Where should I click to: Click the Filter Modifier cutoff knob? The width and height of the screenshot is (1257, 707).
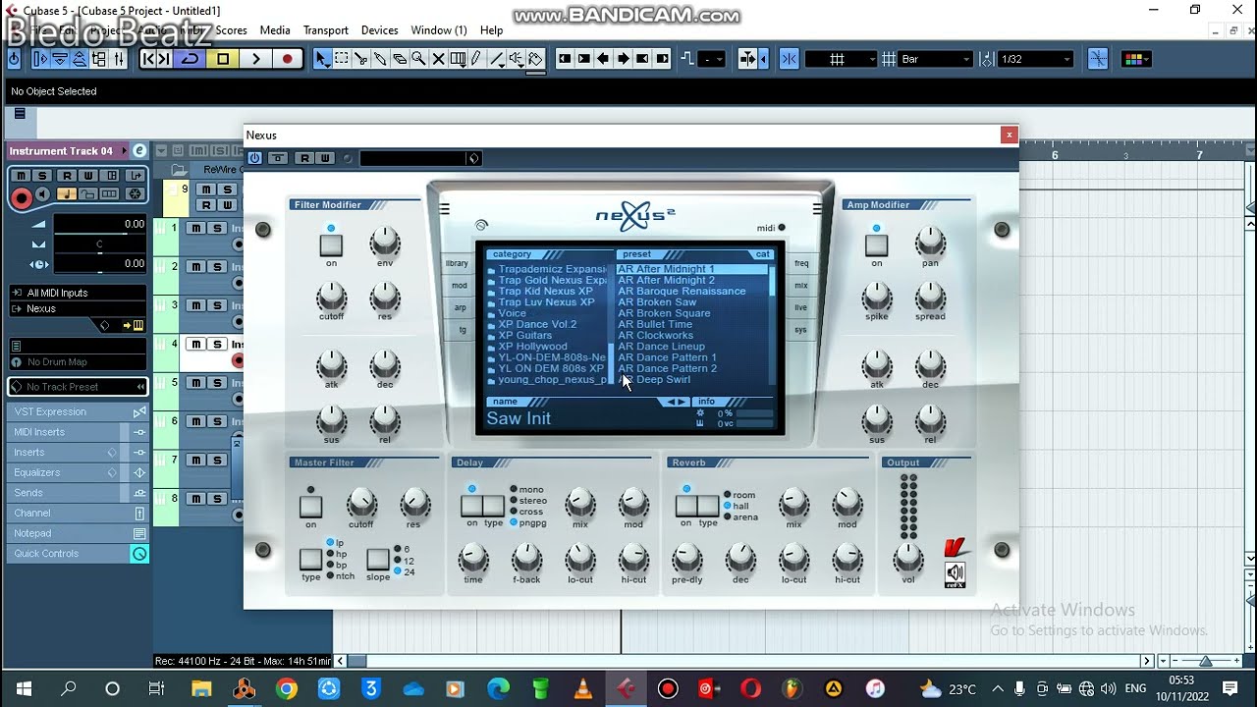point(331,297)
